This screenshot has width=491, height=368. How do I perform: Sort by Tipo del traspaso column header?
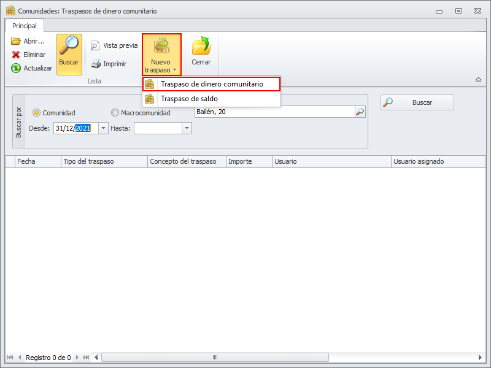(x=104, y=161)
